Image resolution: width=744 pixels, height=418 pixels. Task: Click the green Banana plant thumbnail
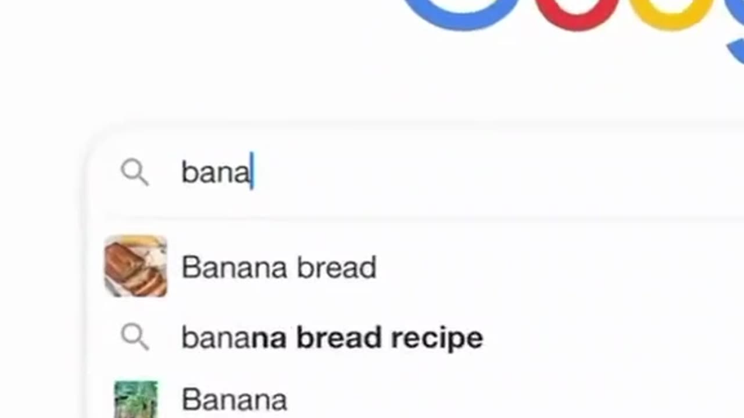coord(135,399)
